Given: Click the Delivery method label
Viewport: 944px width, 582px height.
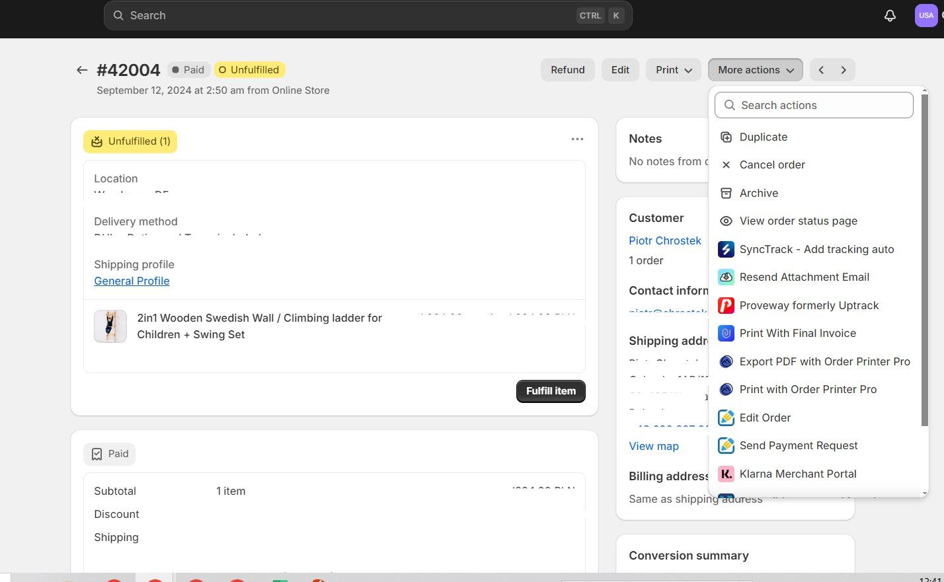Looking at the screenshot, I should [136, 221].
